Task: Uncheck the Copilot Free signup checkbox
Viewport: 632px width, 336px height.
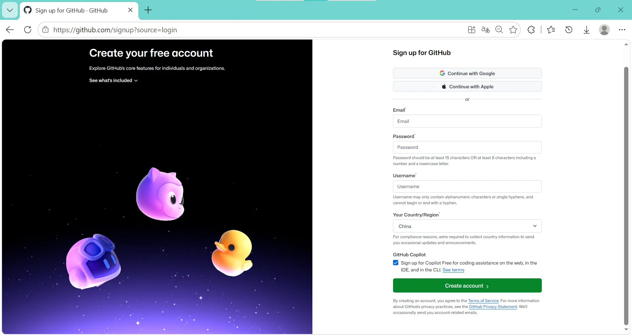Action: (x=396, y=263)
